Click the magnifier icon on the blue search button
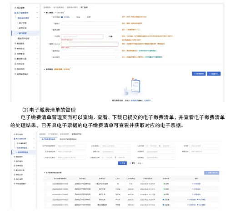The width and height of the screenshot is (236, 211). [x=121, y=163]
